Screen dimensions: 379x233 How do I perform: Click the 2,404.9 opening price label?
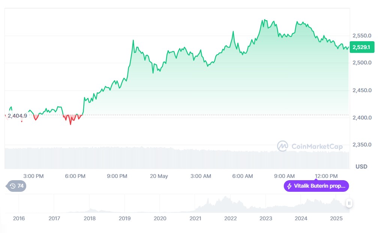tap(17, 116)
